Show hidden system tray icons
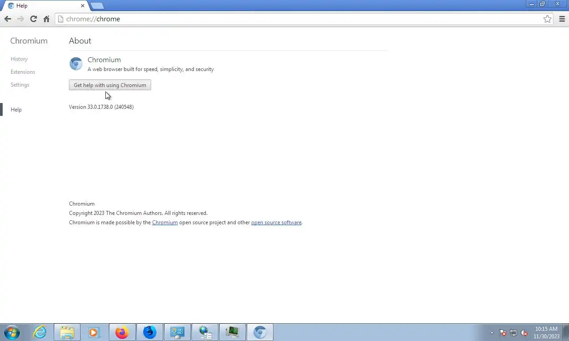The image size is (569, 341). pos(492,333)
